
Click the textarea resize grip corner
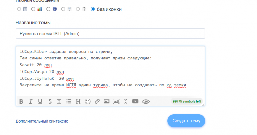(x=203, y=104)
